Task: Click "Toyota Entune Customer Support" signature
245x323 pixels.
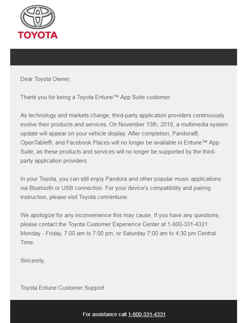Action: click(62, 288)
